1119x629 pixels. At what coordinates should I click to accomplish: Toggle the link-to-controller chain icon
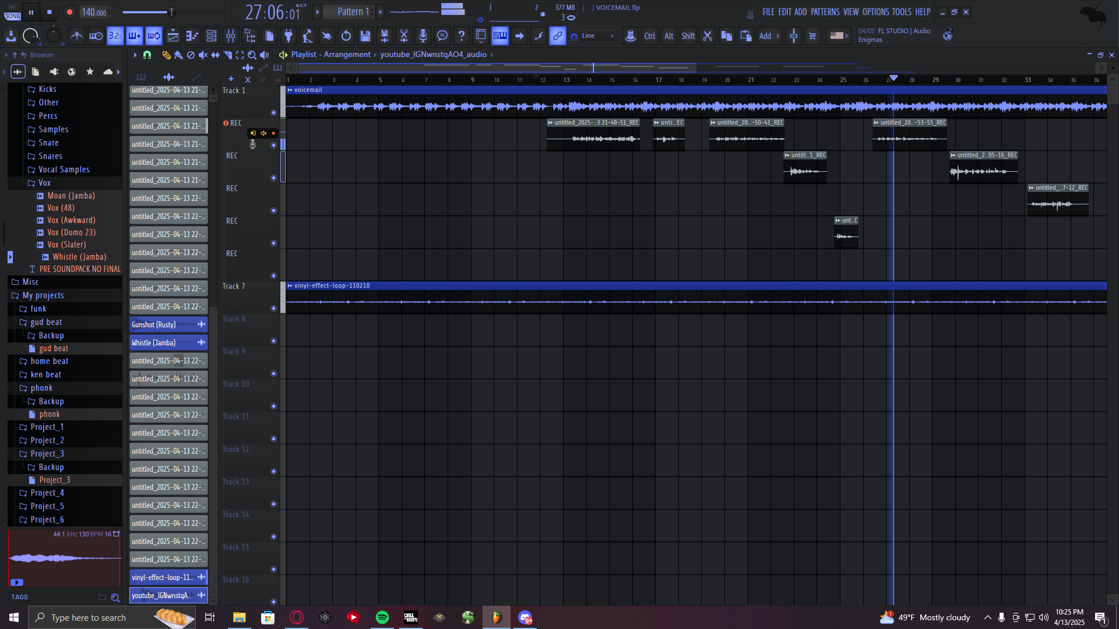point(558,36)
